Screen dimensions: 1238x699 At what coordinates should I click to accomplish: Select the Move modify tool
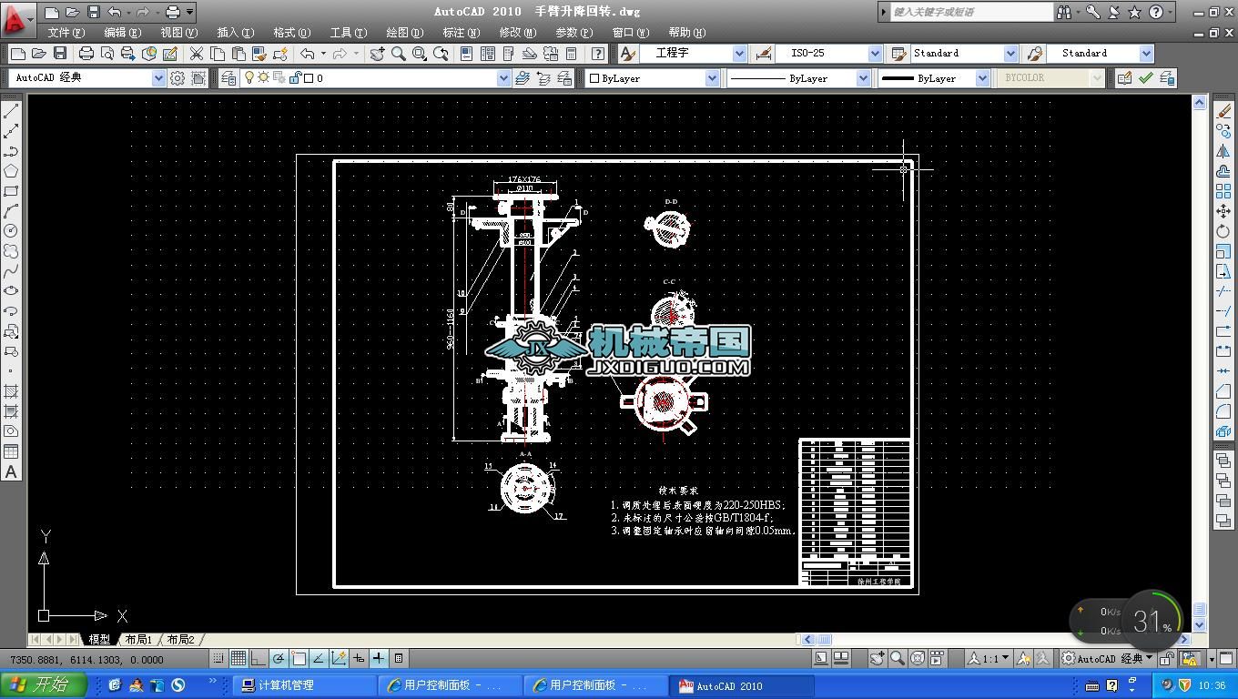click(1223, 211)
